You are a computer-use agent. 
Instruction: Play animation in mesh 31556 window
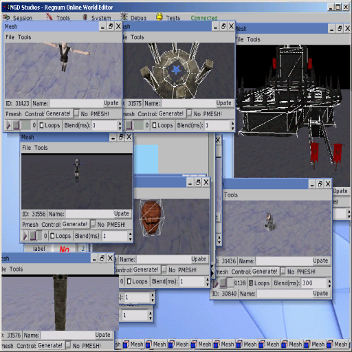[x=25, y=236]
